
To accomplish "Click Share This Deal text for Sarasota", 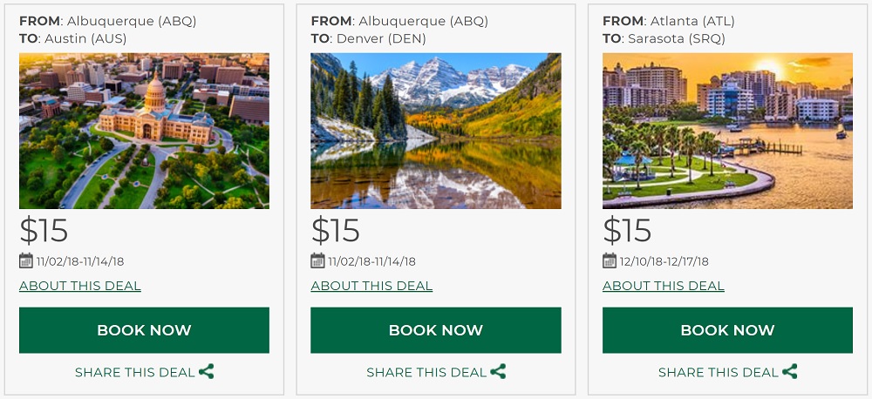I will click(719, 373).
